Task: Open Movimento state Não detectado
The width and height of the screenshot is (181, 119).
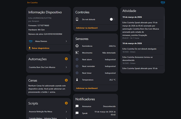Action: (109, 53)
